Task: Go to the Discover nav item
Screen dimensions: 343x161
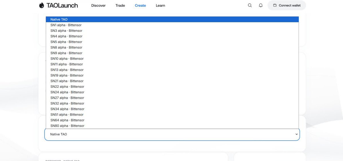Action: [98, 5]
